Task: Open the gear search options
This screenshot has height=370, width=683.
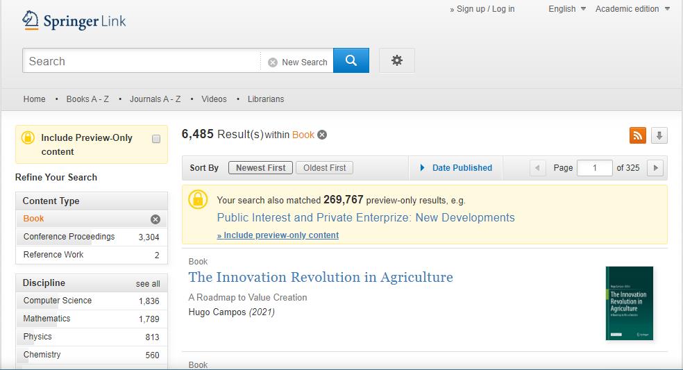Action: [397, 61]
